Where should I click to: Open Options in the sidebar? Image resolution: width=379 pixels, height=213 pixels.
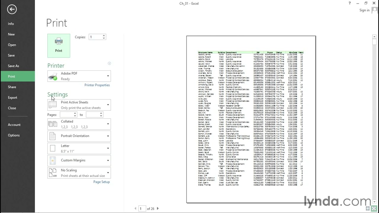click(x=17, y=135)
